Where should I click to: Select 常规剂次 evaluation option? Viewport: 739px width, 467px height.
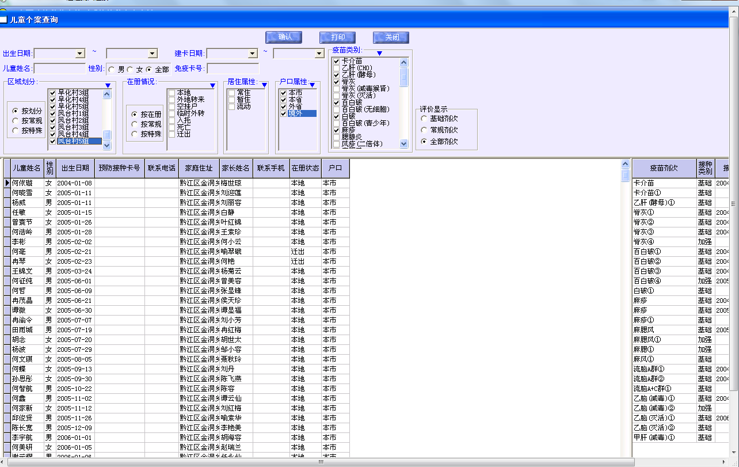coord(424,130)
